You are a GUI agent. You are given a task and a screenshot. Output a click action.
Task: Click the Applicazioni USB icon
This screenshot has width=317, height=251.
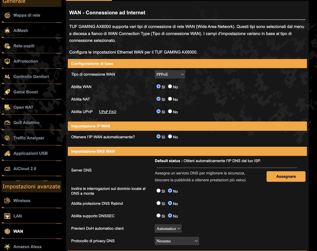pos(7,153)
